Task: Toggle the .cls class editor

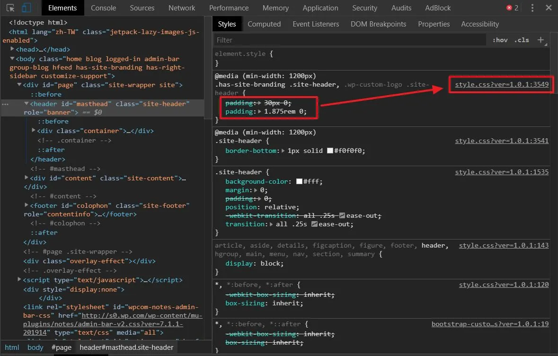Action: click(522, 40)
